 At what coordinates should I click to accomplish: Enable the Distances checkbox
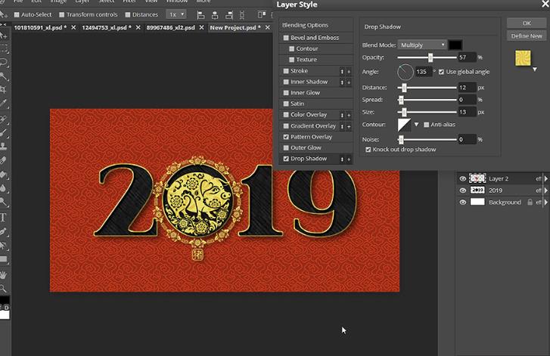(x=128, y=14)
